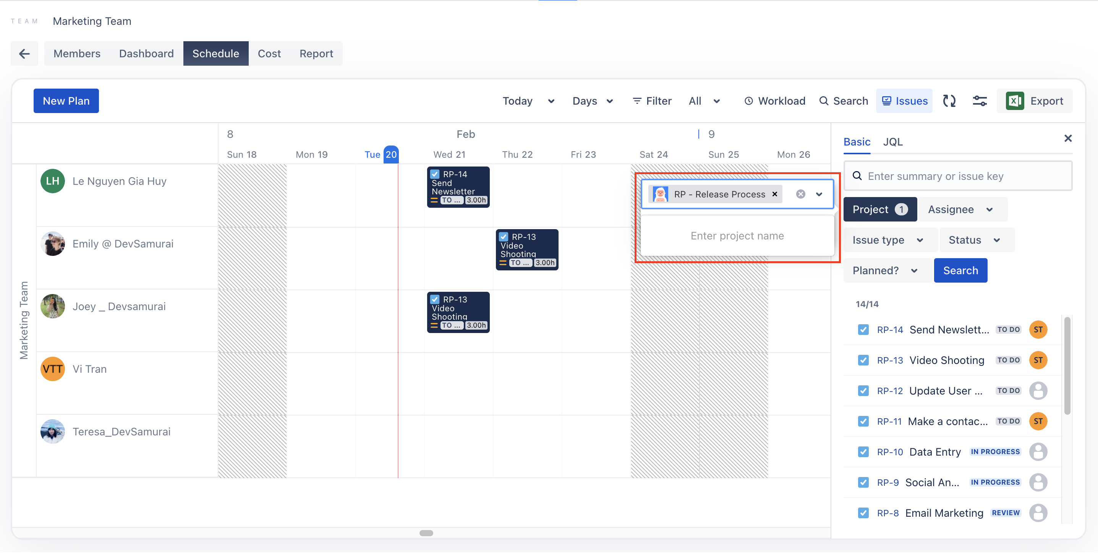Click Joey _ Devsamurai's profile photo

point(53,306)
